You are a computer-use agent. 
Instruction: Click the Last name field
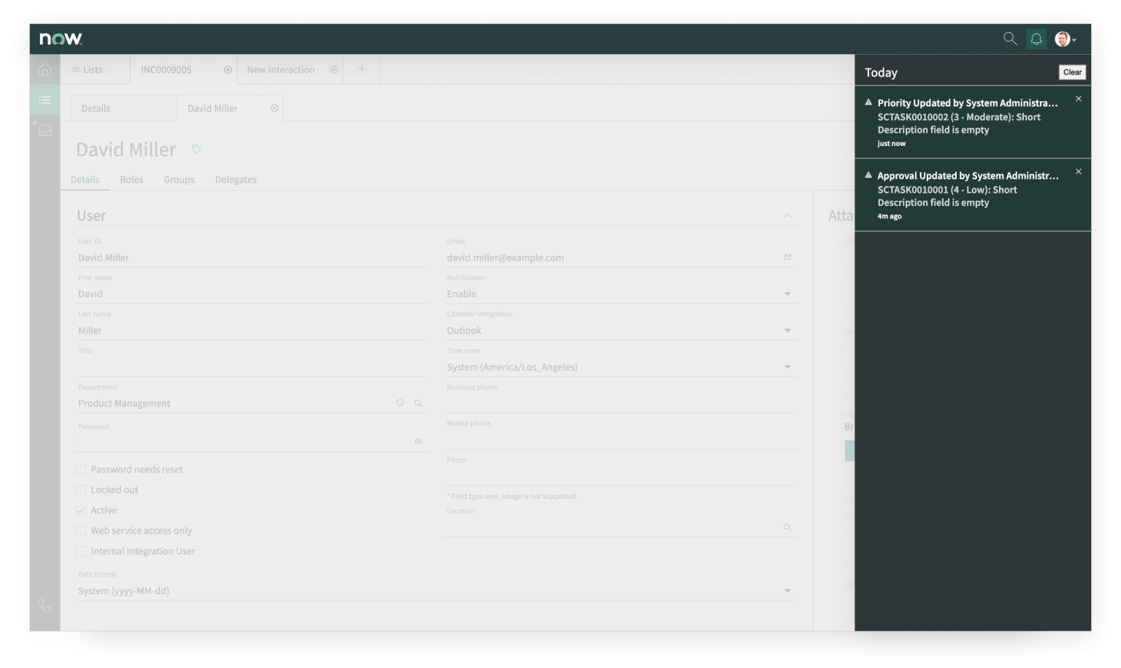tap(253, 331)
